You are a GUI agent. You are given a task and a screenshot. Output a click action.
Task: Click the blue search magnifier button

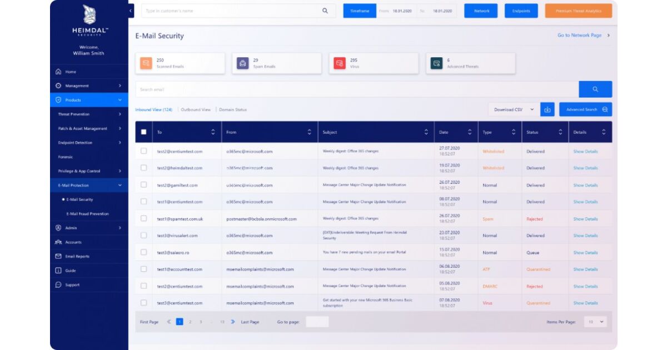coord(595,89)
